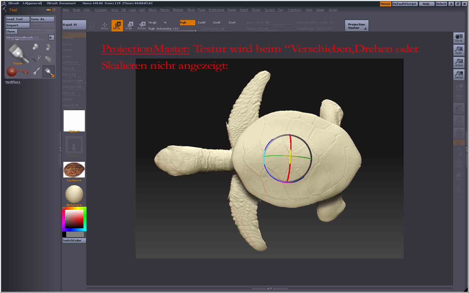Open the Preferences menu
Viewport: 469px width, 293px height.
[216, 10]
